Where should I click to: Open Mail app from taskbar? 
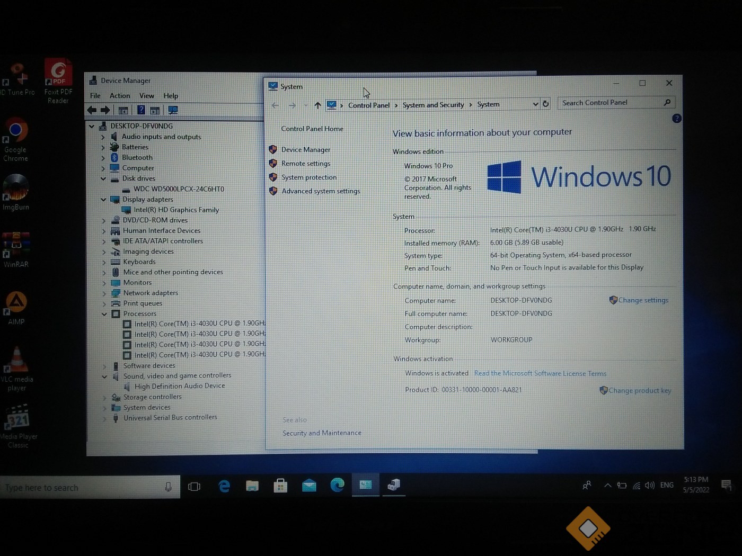point(309,485)
